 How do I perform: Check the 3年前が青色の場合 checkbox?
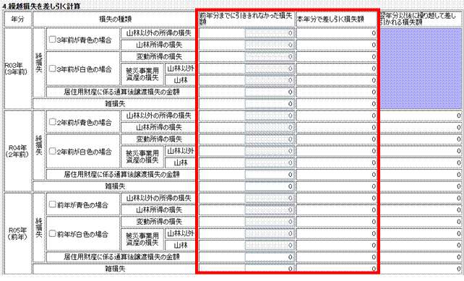pyautogui.click(x=52, y=39)
